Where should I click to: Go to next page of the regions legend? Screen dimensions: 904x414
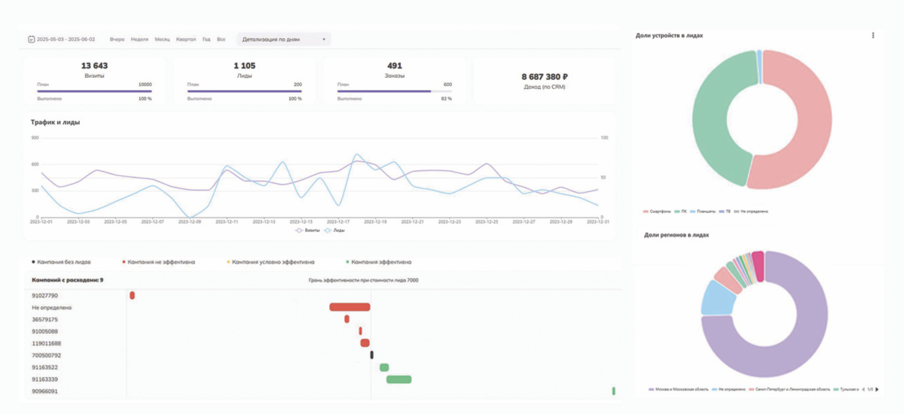click(877, 389)
